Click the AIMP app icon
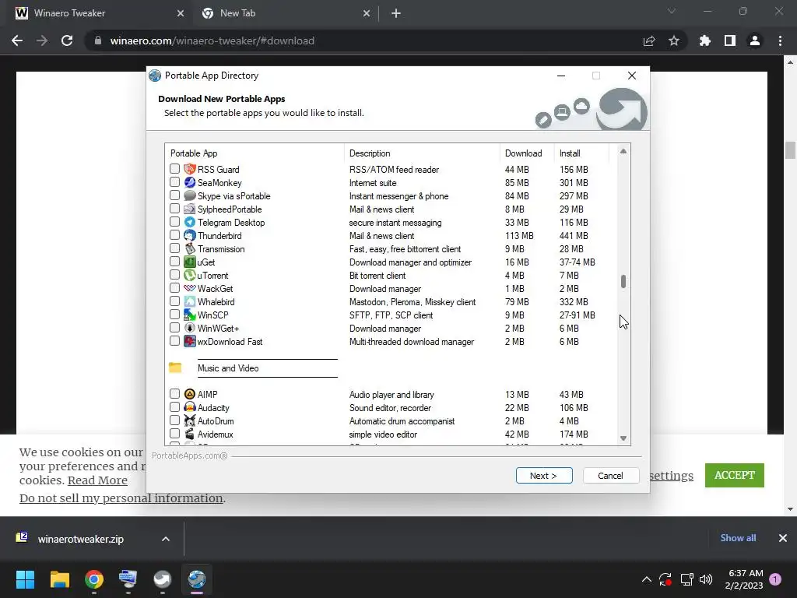The width and height of the screenshot is (797, 598). (190, 393)
